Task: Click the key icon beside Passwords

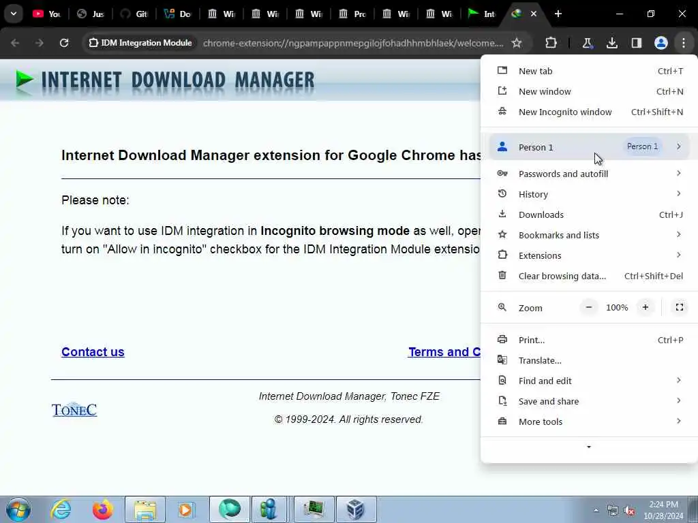Action: (502, 174)
